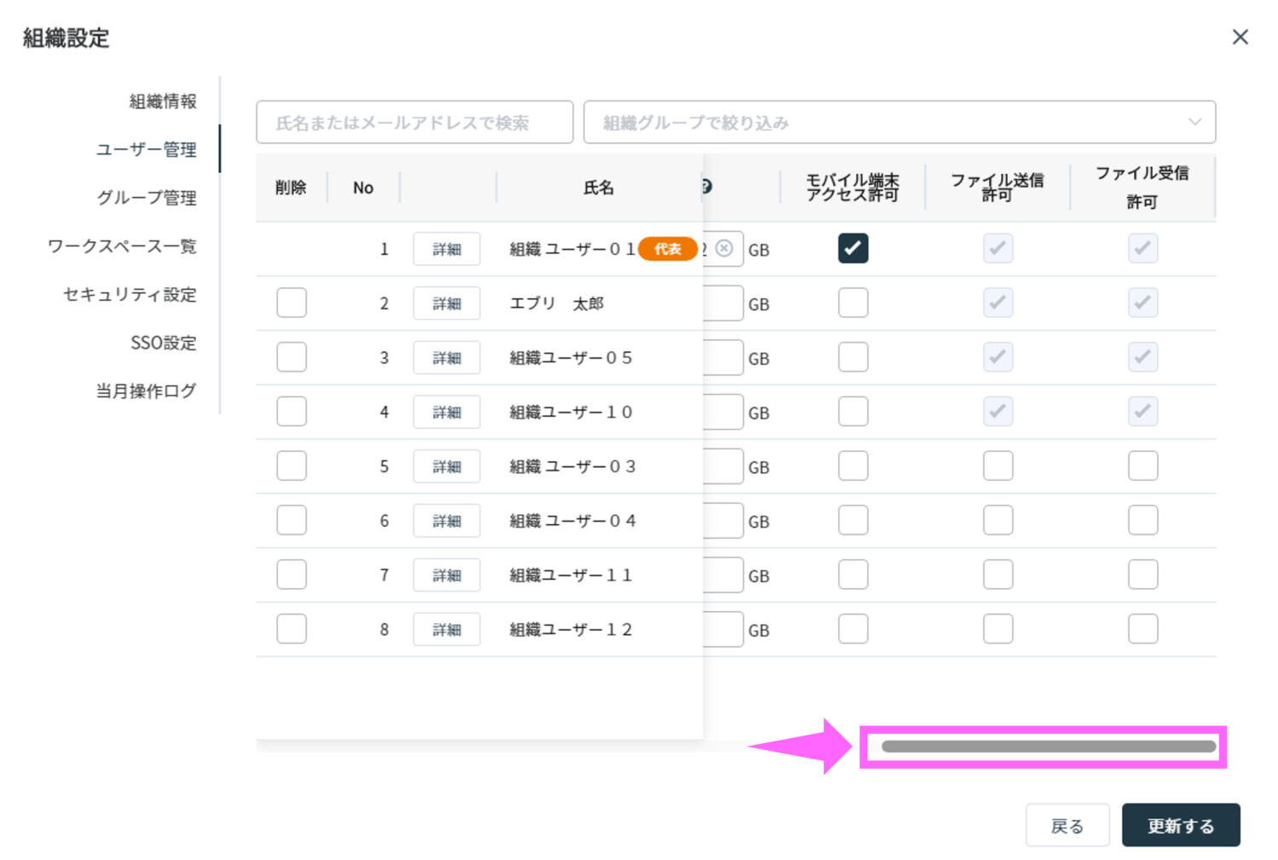Tick delete checkbox for エブリ 太郎
This screenshot has height=860, width=1278.
[291, 303]
